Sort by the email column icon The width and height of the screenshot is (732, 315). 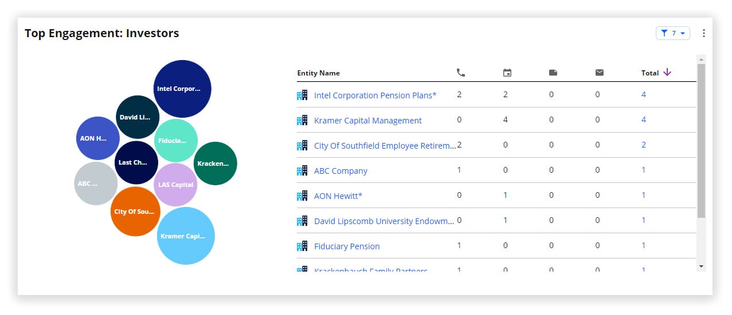[599, 73]
